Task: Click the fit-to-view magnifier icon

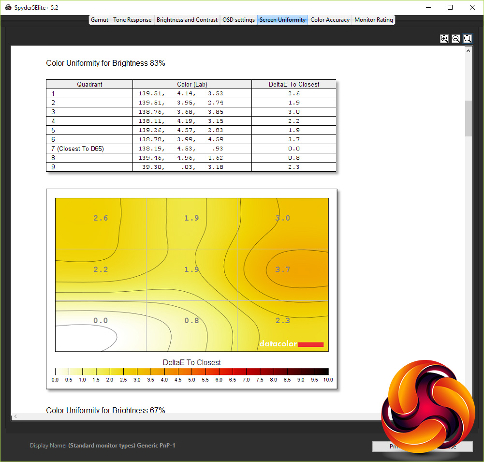Action: pyautogui.click(x=468, y=39)
